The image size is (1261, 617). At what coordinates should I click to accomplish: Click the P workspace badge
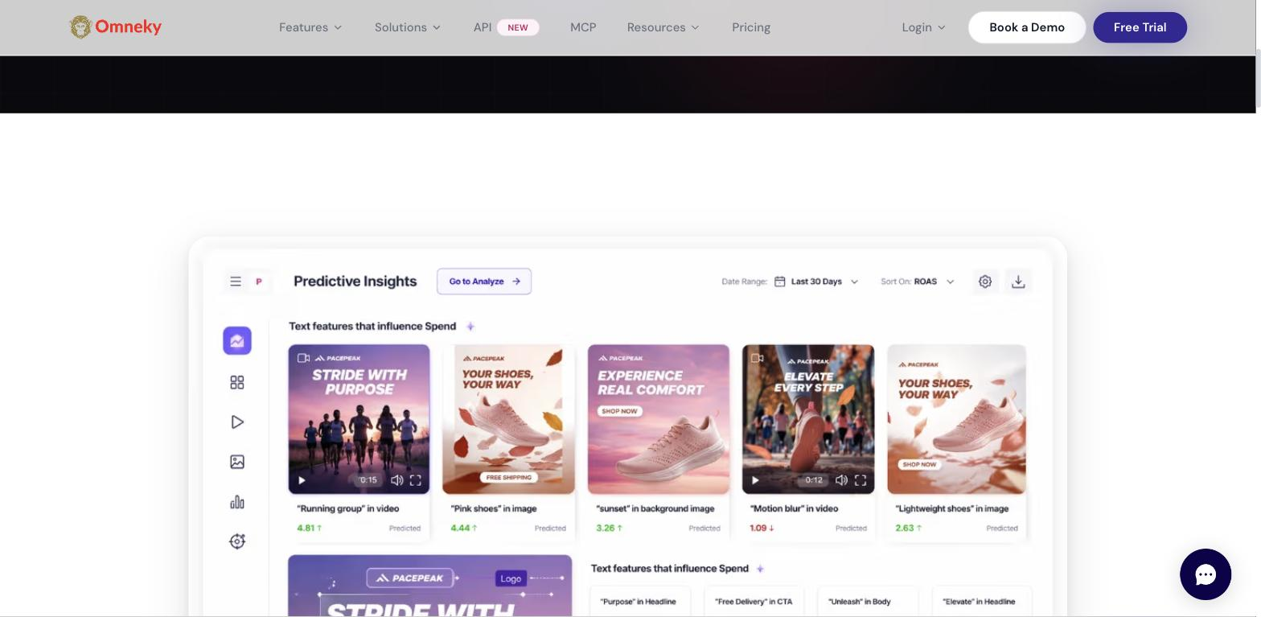tap(259, 282)
